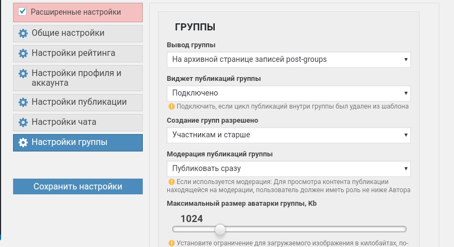This screenshot has width=454, height=247.
Task: Click the gear icon beside Настройки рейтинга
Action: (23, 53)
